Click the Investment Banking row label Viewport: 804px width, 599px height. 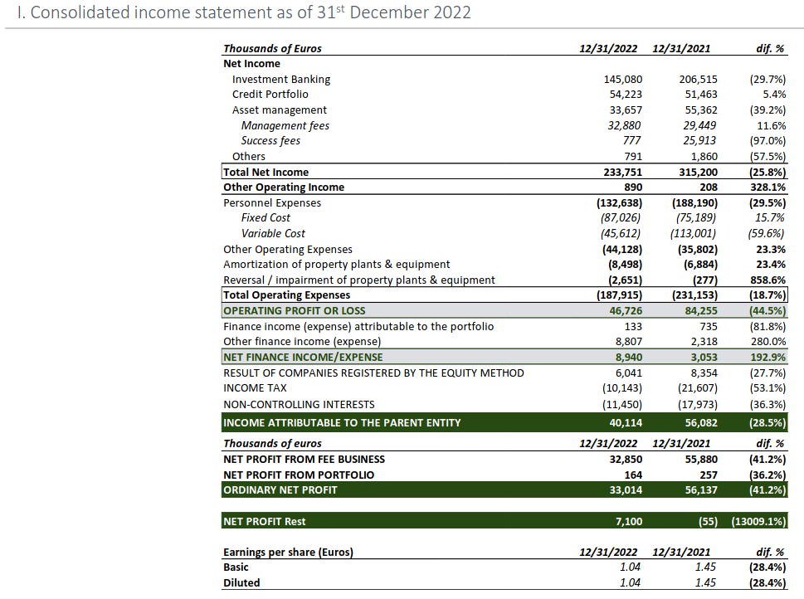pyautogui.click(x=281, y=80)
